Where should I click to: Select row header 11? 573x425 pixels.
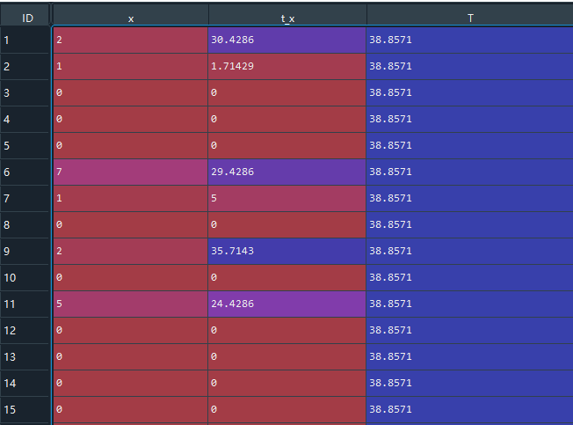point(25,304)
